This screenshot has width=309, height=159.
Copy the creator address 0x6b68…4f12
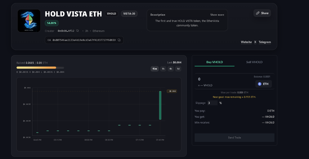78,31
